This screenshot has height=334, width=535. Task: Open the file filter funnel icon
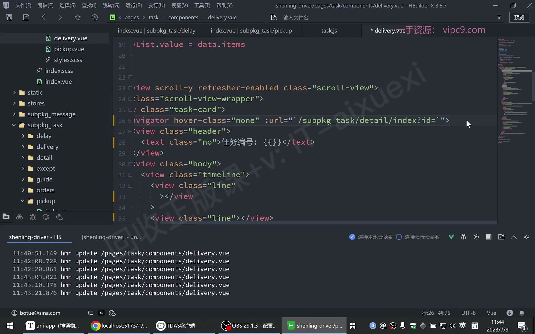[x=499, y=17]
